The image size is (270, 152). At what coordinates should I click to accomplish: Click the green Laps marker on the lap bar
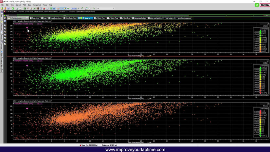(5, 15)
